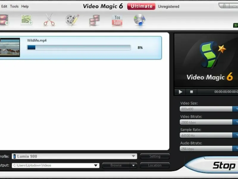
Task: Click the red Ultimate badge
Action: click(141, 6)
